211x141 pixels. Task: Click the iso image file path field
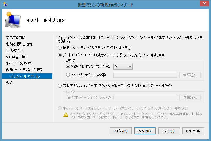tap(145, 75)
